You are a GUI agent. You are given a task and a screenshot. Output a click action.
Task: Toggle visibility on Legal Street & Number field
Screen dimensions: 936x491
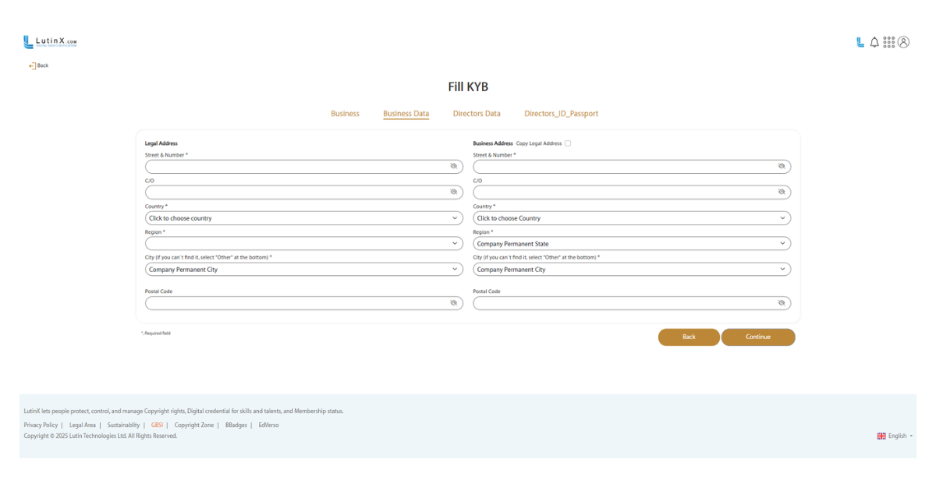[453, 167]
